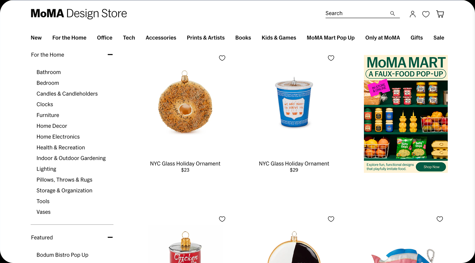This screenshot has width=475, height=263.
Task: Favorite the chicken soup can ornament
Action: 222,219
